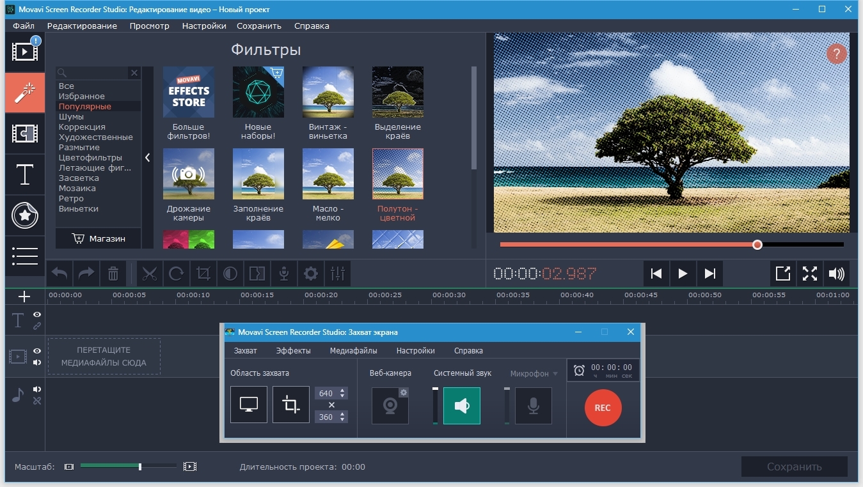Select the Винтаж - виньетка filter thumbnail

coord(328,92)
